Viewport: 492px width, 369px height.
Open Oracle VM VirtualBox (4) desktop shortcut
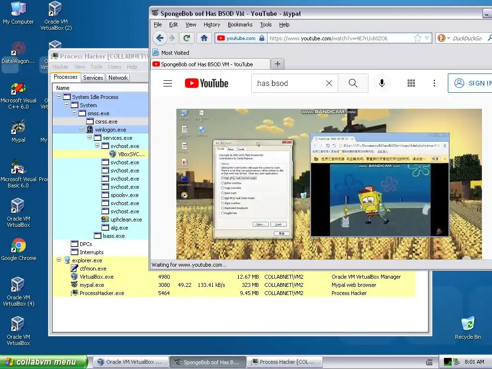pyautogui.click(x=19, y=292)
